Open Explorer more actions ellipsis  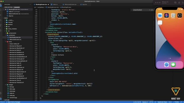tap(30, 5)
